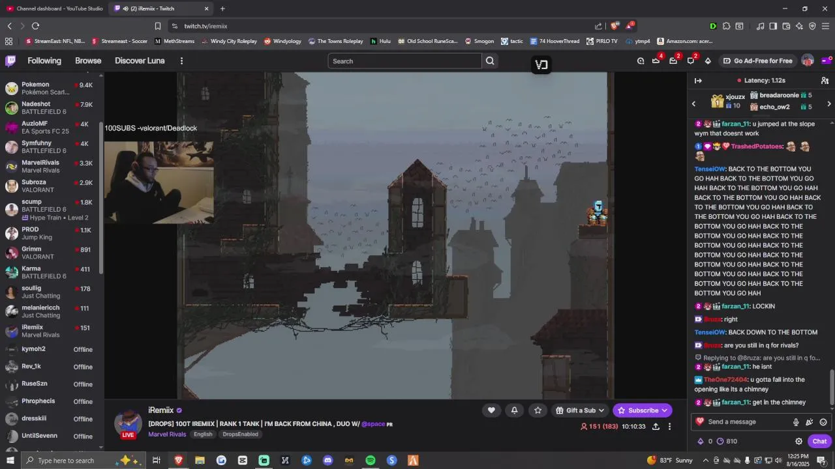
Task: Click the Get Bits diamond icon
Action: pos(708,61)
